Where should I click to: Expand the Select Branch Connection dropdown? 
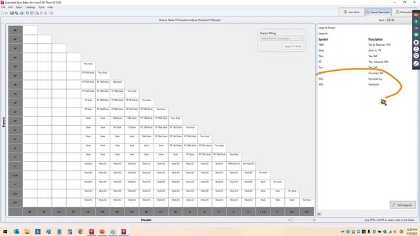point(282,39)
